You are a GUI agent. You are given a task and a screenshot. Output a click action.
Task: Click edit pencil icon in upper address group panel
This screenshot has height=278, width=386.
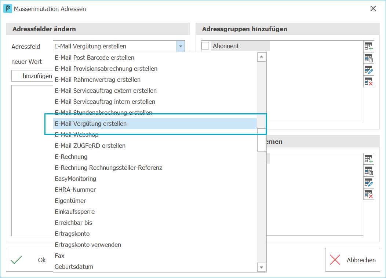[369, 70]
